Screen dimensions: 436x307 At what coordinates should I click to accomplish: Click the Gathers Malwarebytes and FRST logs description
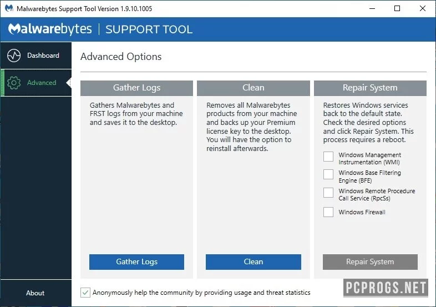pos(136,114)
